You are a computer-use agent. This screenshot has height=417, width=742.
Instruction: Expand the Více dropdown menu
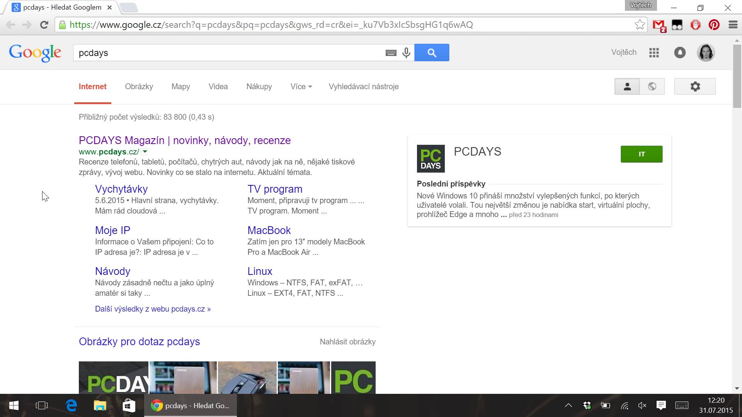(301, 86)
